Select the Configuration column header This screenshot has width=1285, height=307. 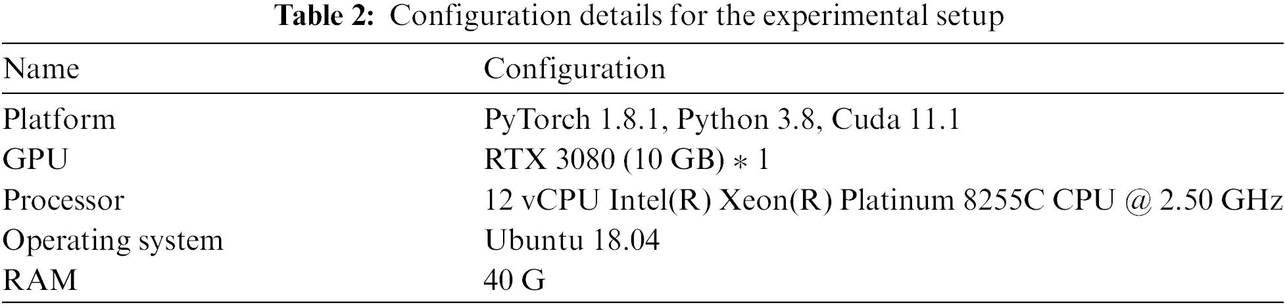click(x=575, y=70)
